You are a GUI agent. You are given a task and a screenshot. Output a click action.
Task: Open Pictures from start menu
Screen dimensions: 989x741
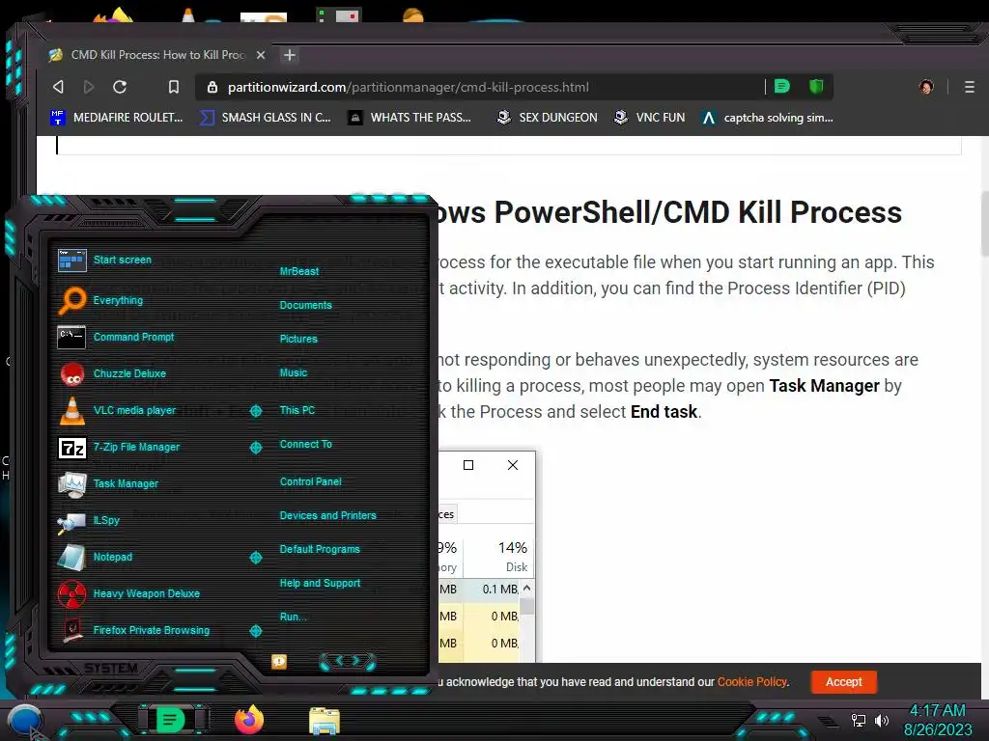point(298,339)
